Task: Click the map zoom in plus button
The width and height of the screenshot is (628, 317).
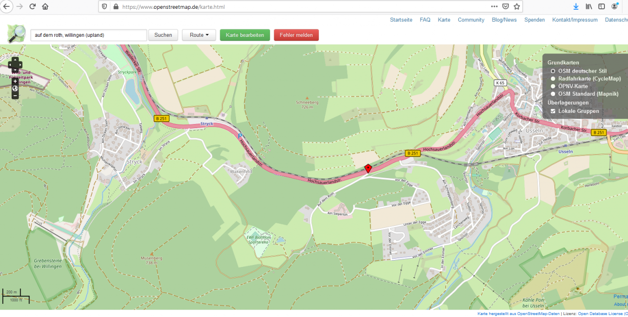Action: pos(15,81)
